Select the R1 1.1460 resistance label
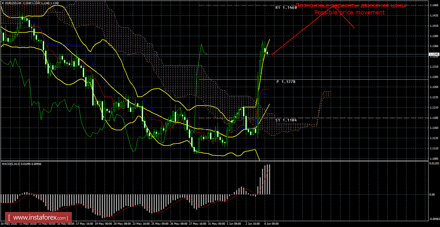 point(286,8)
